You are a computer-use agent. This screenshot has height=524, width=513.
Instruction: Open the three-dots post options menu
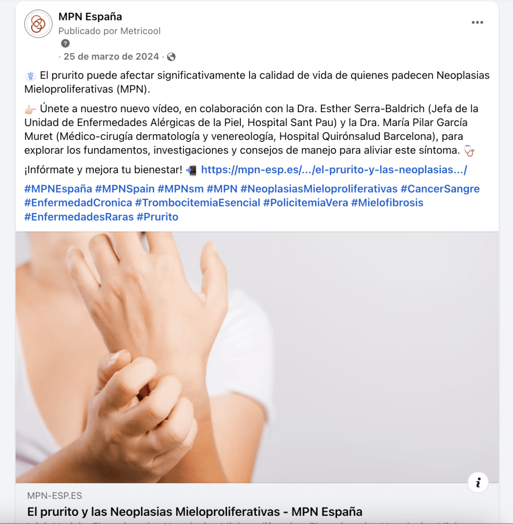[477, 23]
